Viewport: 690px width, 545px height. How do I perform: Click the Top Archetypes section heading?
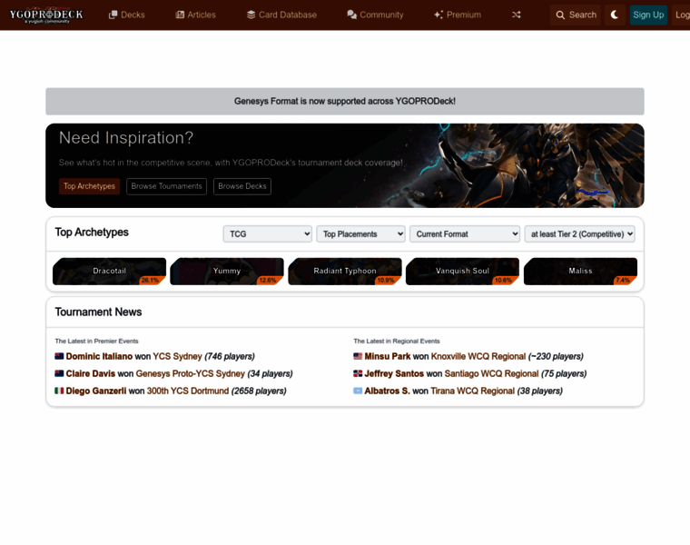[92, 233]
